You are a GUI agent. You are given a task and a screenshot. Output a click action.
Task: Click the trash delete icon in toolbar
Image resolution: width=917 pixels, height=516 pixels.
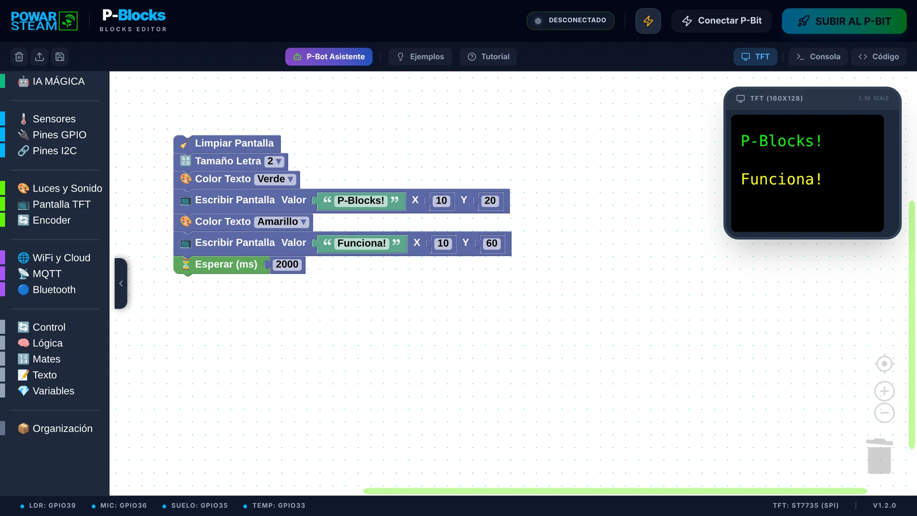pos(19,57)
